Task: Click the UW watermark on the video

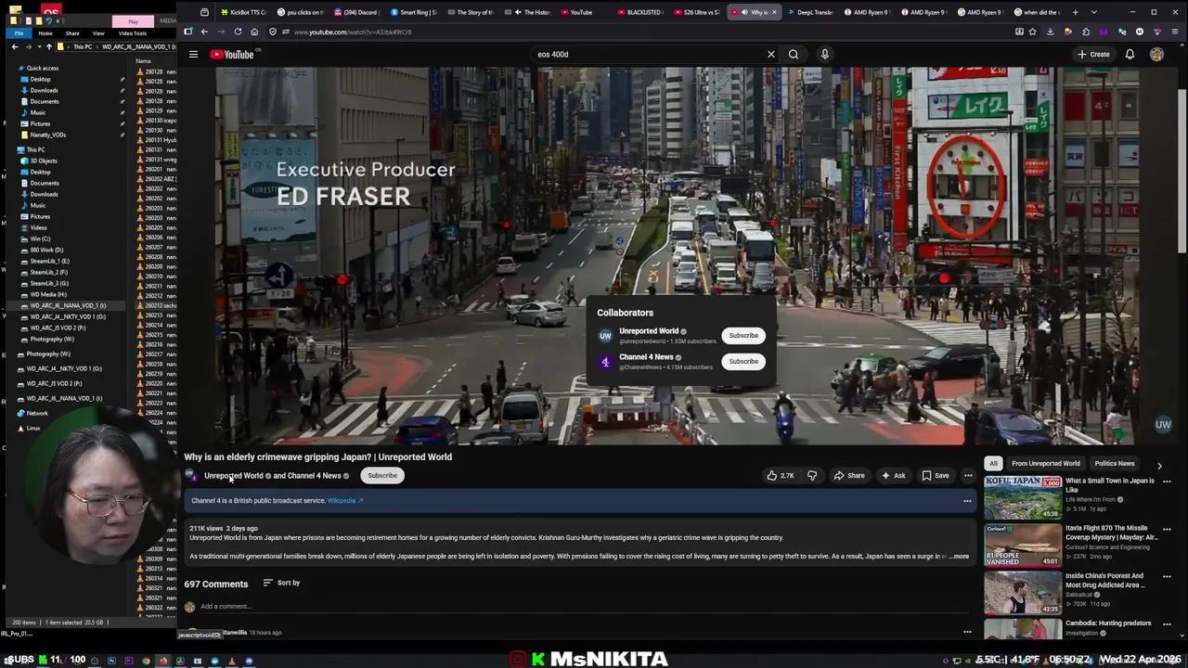Action: pyautogui.click(x=1163, y=425)
